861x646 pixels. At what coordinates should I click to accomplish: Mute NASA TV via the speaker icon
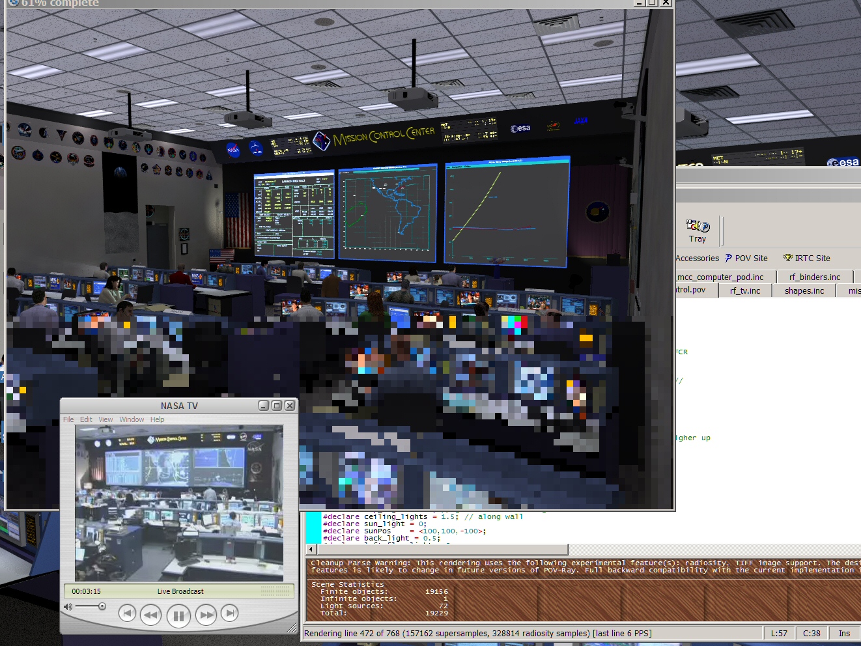(68, 606)
